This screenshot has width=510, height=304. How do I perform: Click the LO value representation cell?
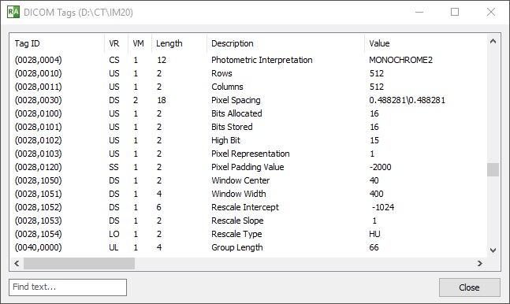114,234
